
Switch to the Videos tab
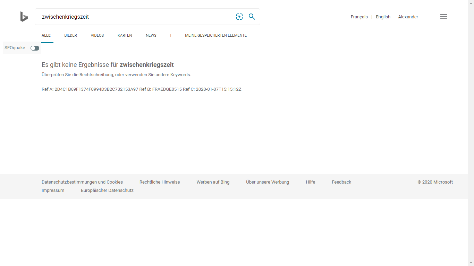click(x=97, y=35)
